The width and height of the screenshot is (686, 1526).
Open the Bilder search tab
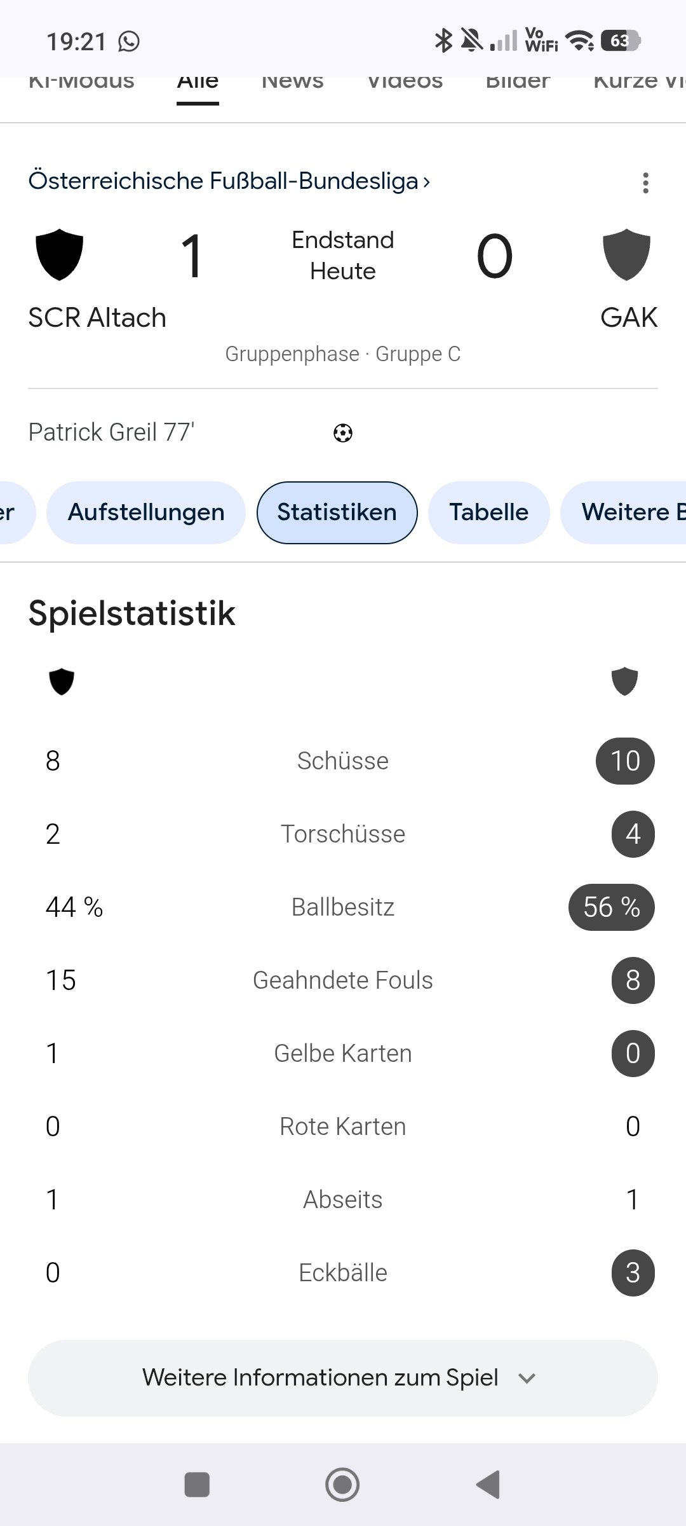click(x=518, y=84)
